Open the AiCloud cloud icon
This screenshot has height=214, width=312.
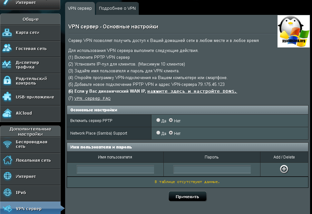pyautogui.click(x=7, y=113)
